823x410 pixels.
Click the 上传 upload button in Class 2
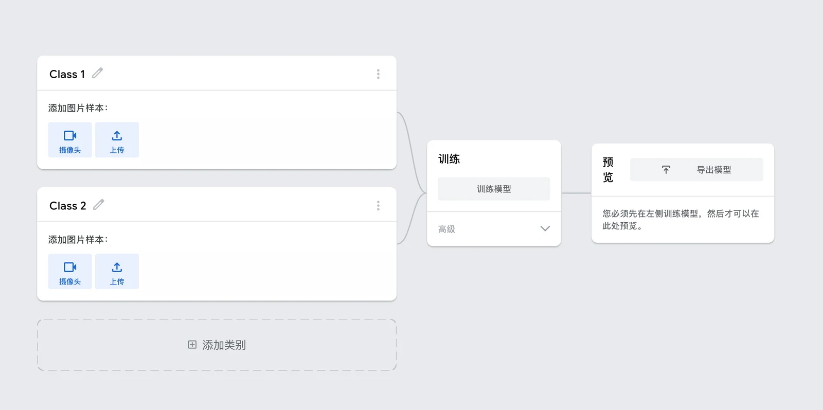[117, 272]
